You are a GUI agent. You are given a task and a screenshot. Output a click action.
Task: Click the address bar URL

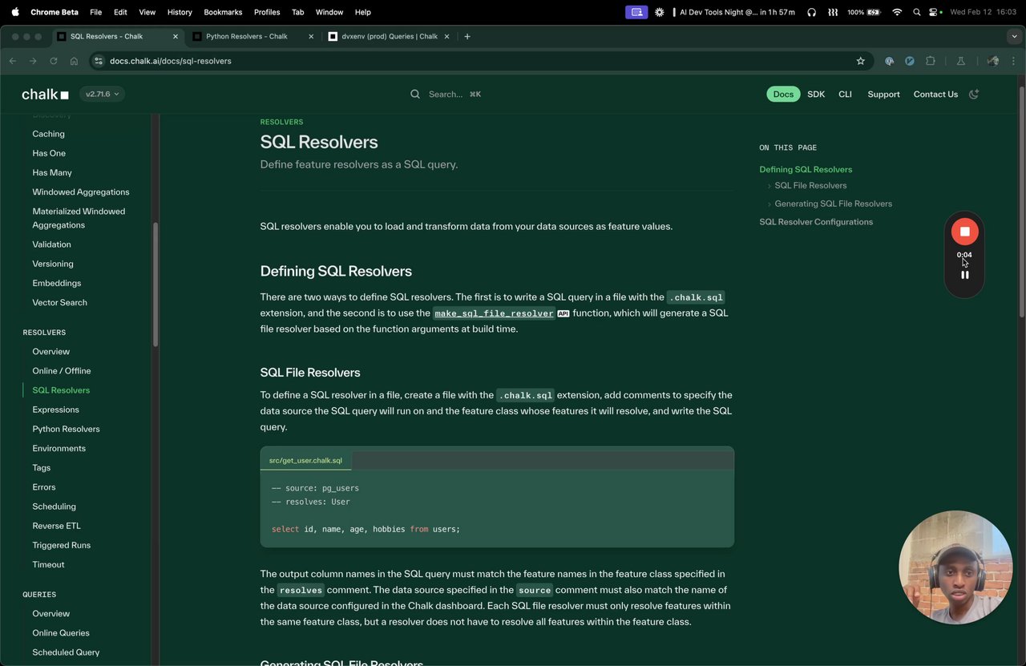[x=170, y=61]
